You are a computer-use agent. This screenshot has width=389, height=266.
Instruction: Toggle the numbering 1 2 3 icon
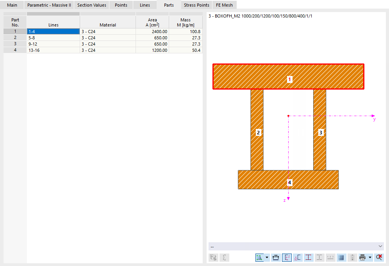tap(330, 257)
